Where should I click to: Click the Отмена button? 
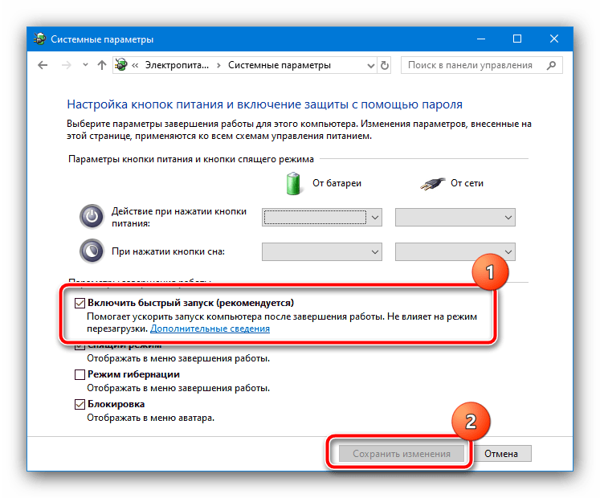pyautogui.click(x=501, y=454)
